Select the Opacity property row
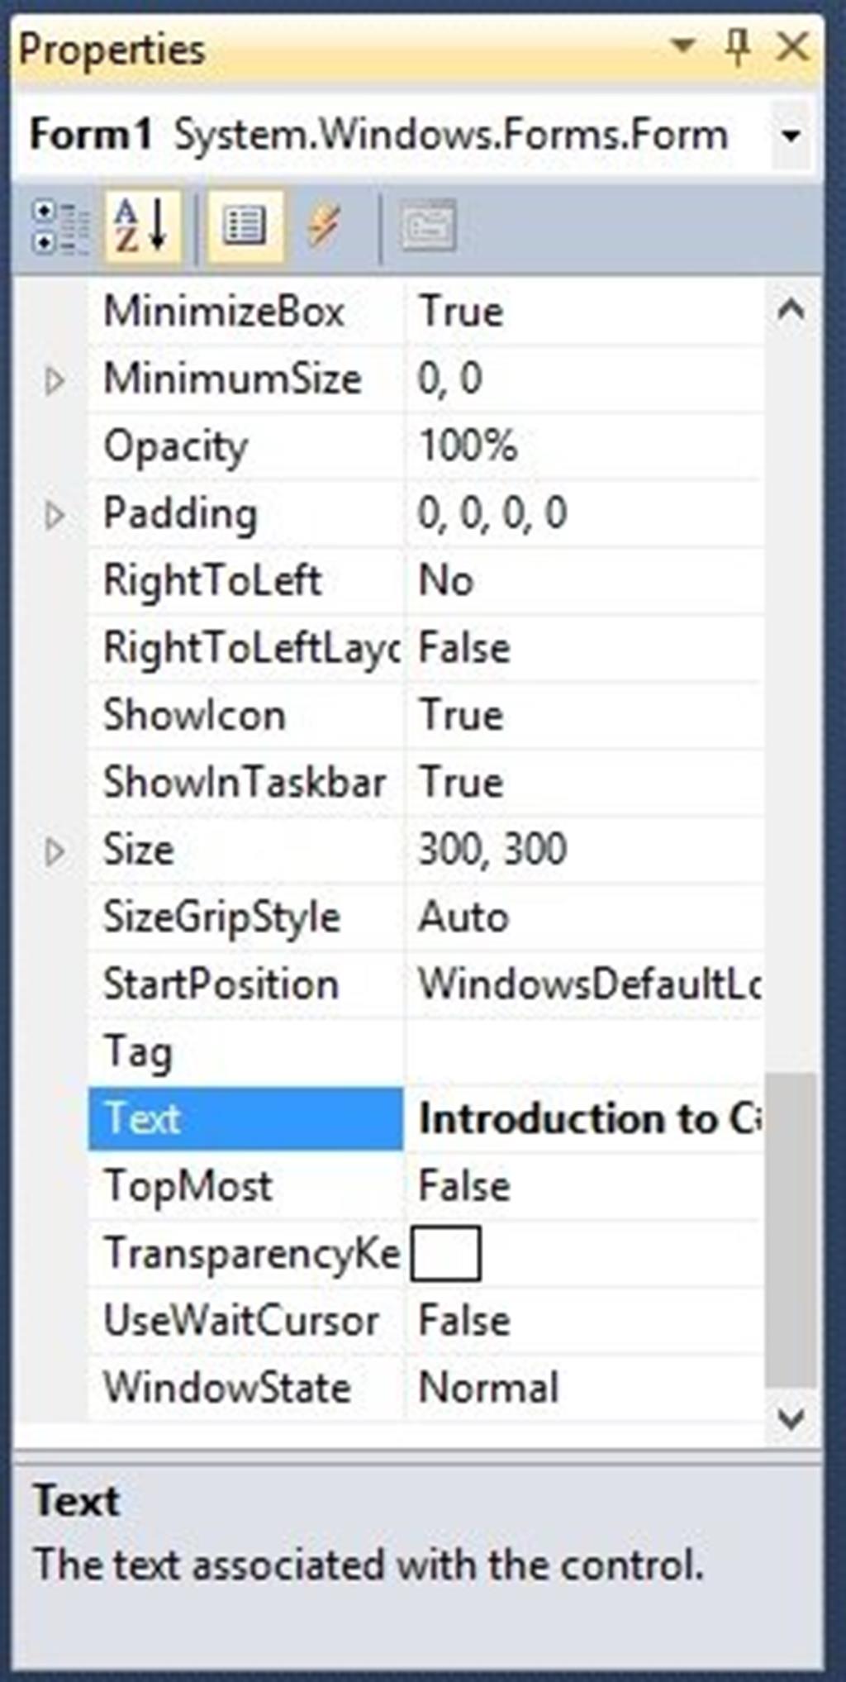Screen dimensions: 846x1682 click(245, 447)
